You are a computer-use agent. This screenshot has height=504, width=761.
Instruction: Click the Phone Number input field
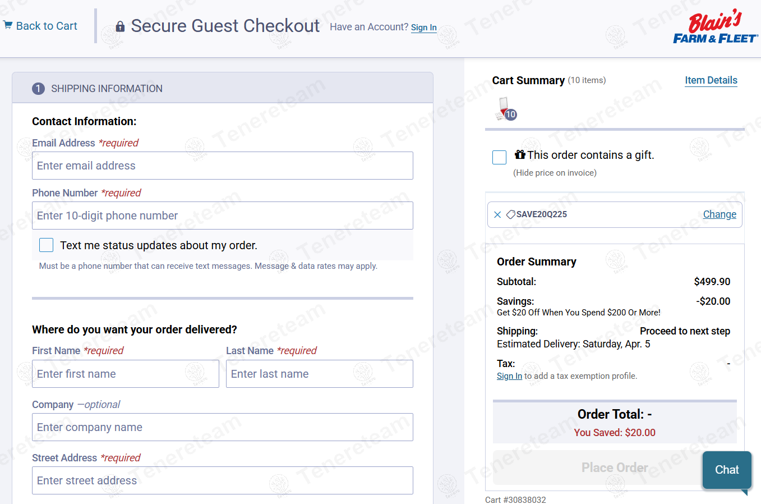(223, 216)
